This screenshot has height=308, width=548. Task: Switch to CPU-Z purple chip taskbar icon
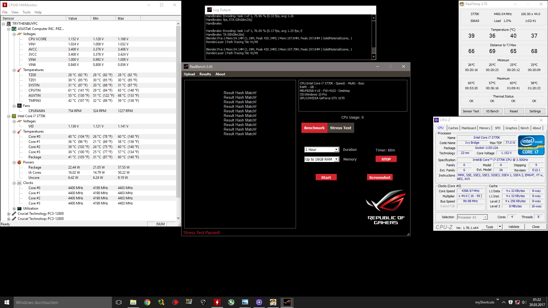259,302
